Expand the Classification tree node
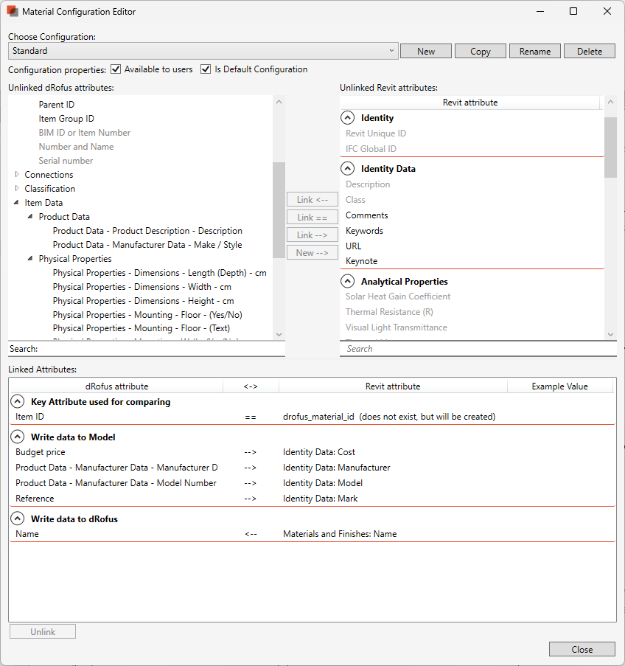Viewport: 625px width, 666px height. tap(18, 189)
